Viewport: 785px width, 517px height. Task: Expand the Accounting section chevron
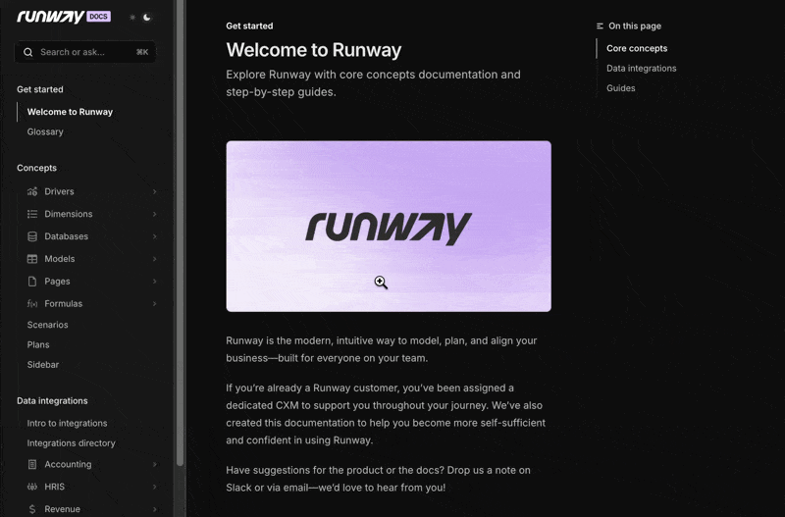coord(154,464)
